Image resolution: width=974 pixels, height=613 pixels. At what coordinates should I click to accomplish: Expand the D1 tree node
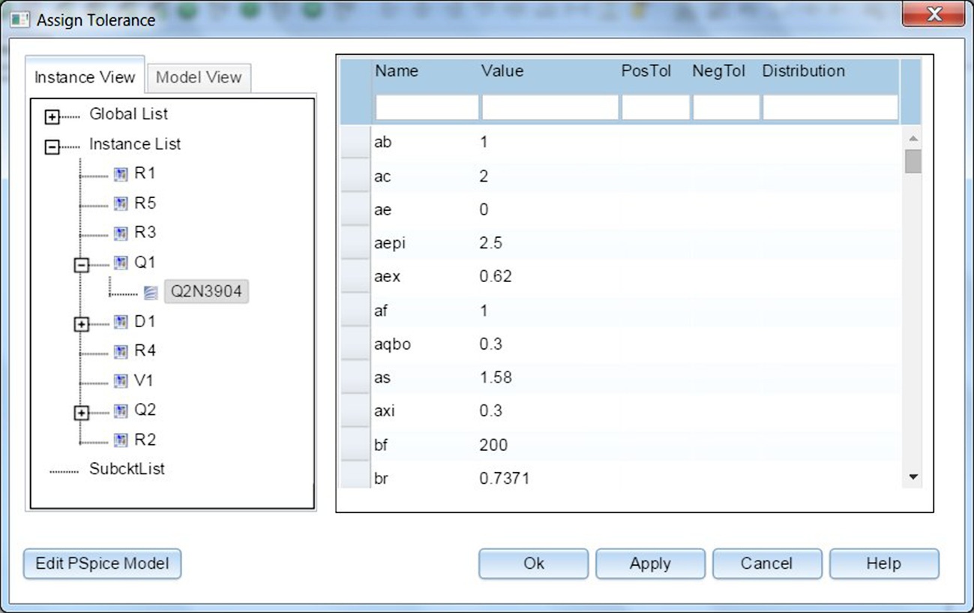point(82,325)
